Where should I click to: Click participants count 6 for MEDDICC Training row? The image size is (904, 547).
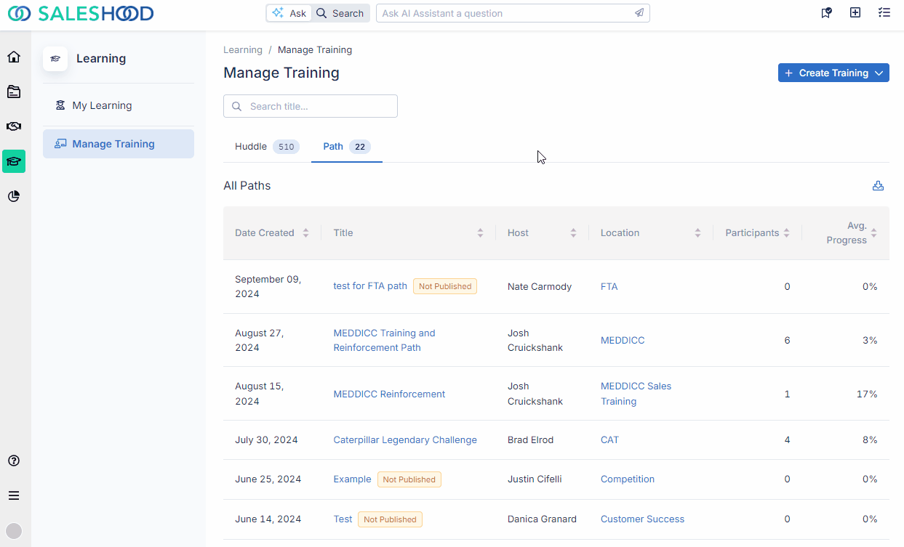click(787, 340)
